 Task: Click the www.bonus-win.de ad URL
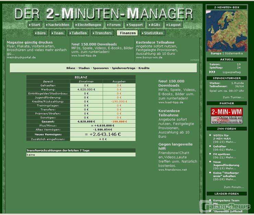tap(149, 57)
